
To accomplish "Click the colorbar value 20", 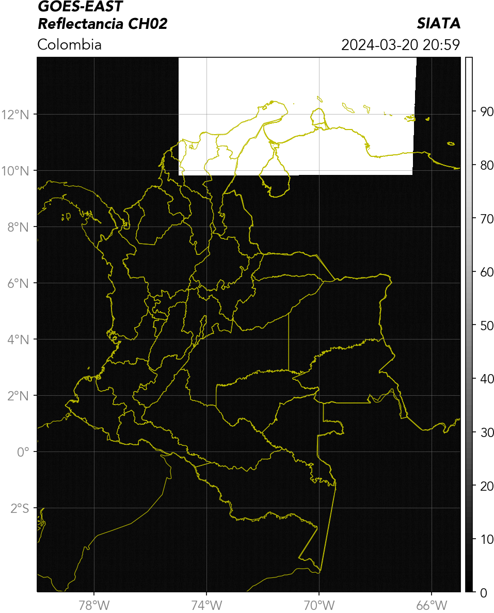I will [487, 486].
